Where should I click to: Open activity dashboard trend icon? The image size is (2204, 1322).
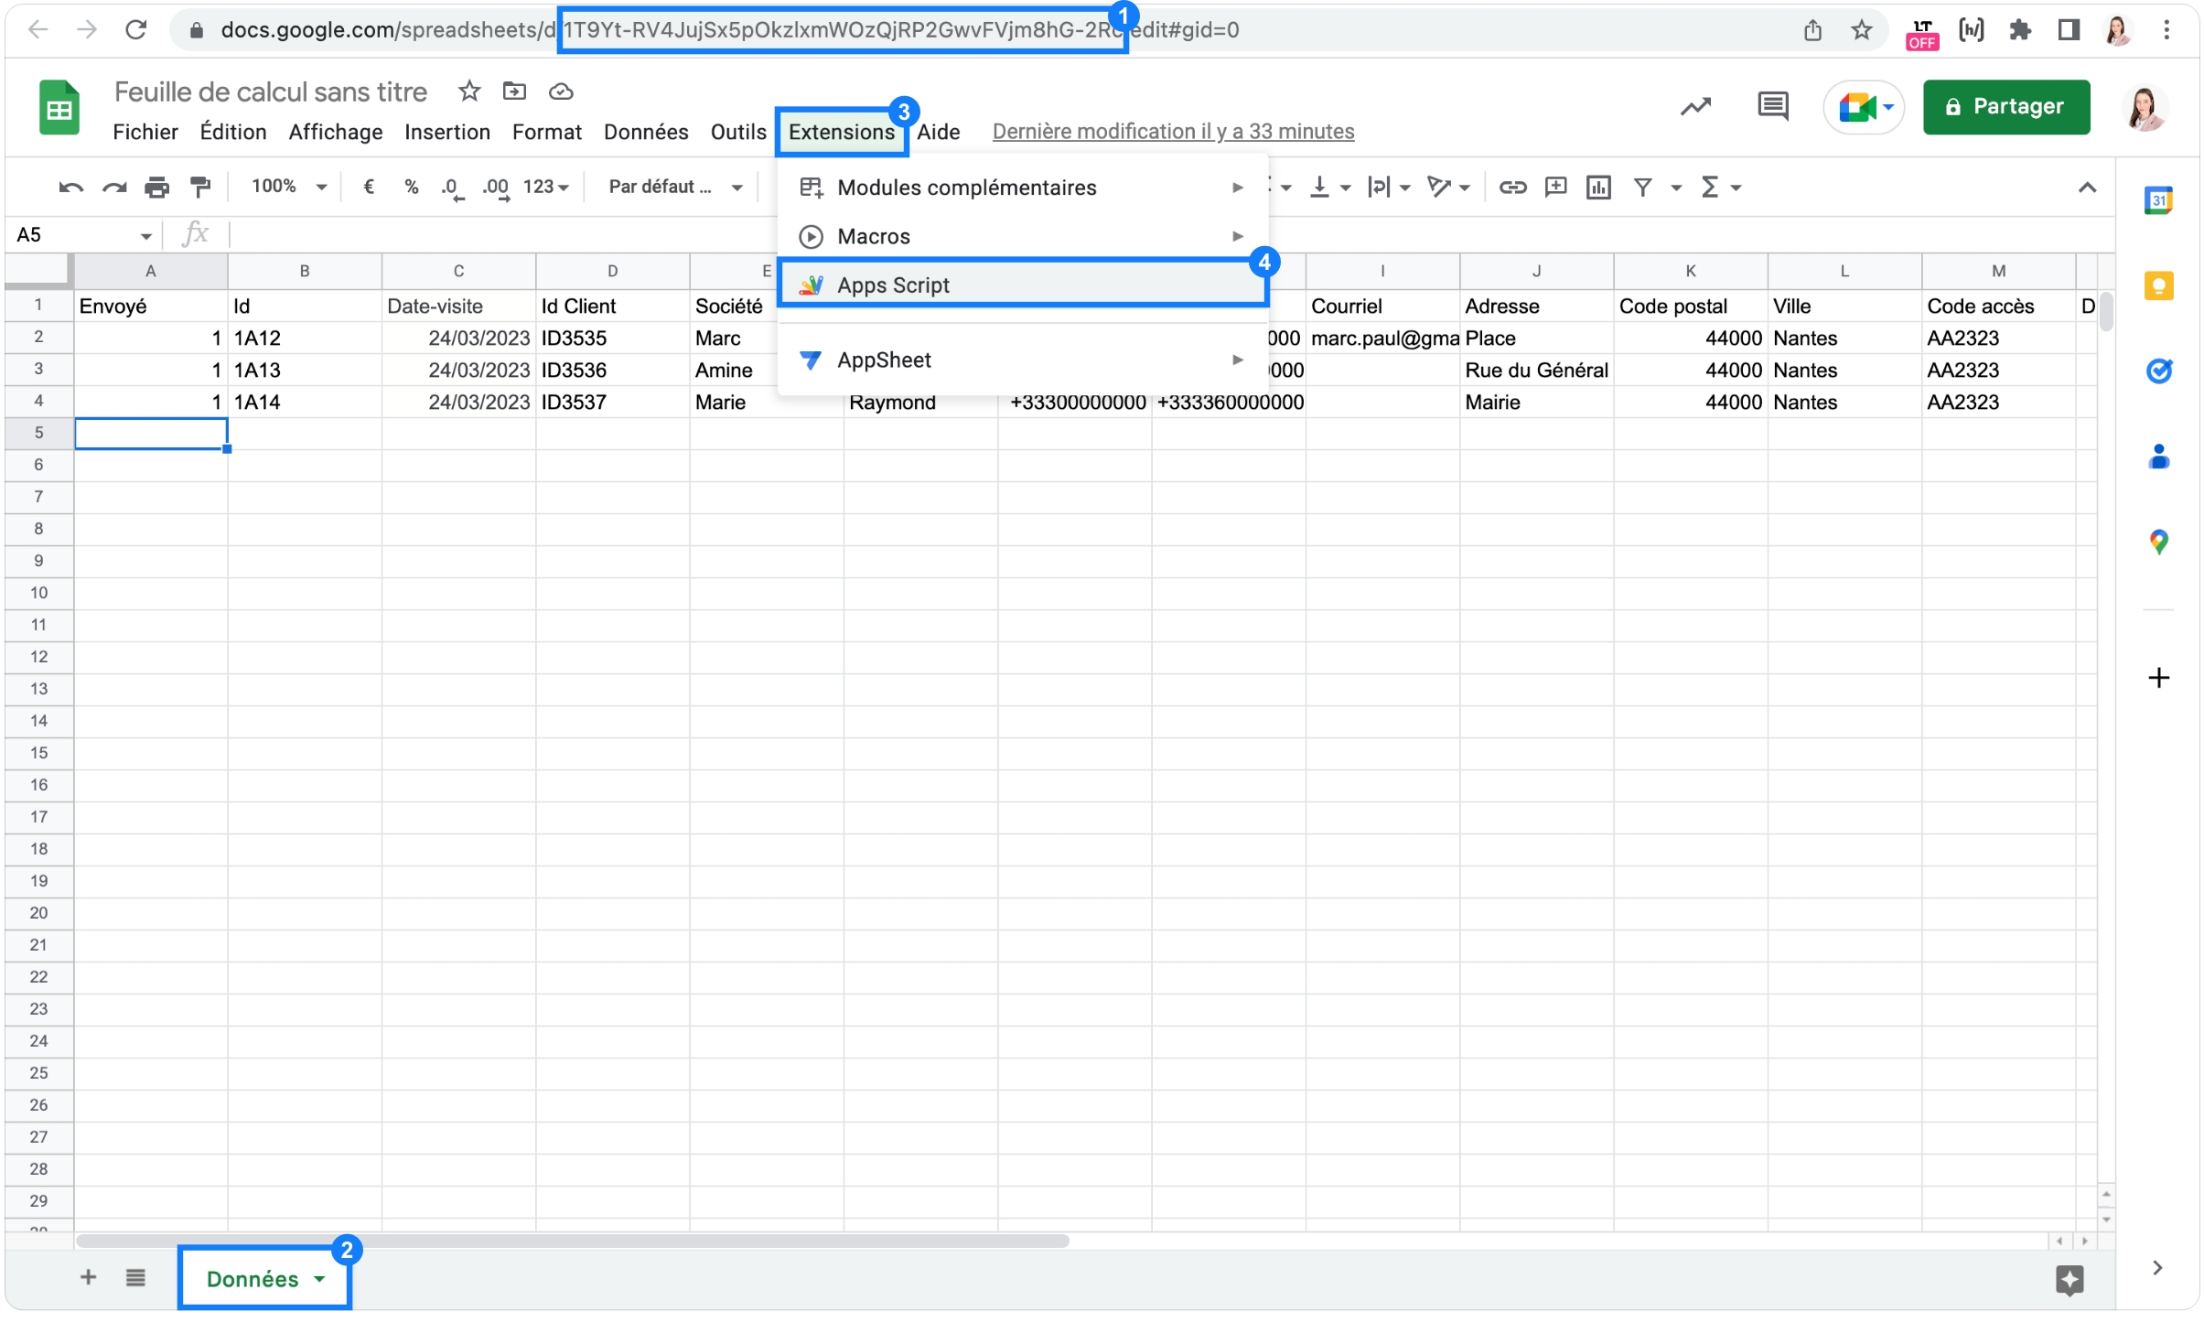1695,107
